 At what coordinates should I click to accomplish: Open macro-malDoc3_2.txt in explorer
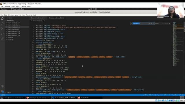[x=17, y=34]
